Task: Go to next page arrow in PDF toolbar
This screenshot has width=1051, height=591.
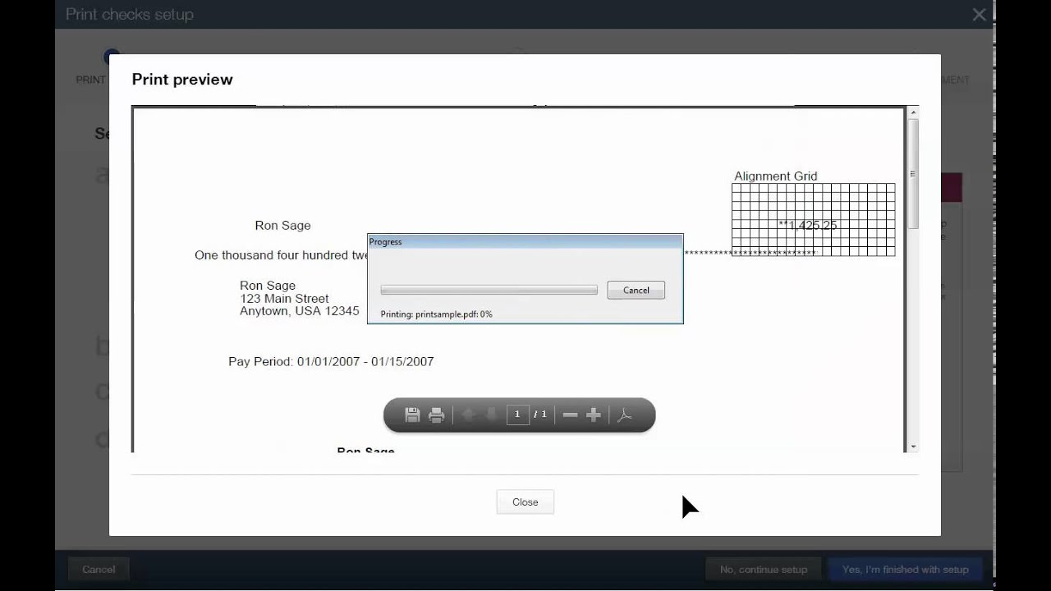Action: pos(491,415)
